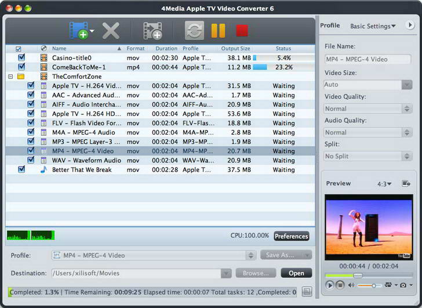Click the Open destination button
The image size is (422, 308).
coord(296,273)
